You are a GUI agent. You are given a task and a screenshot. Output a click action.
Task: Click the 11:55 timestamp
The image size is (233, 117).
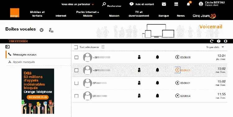[222, 94]
